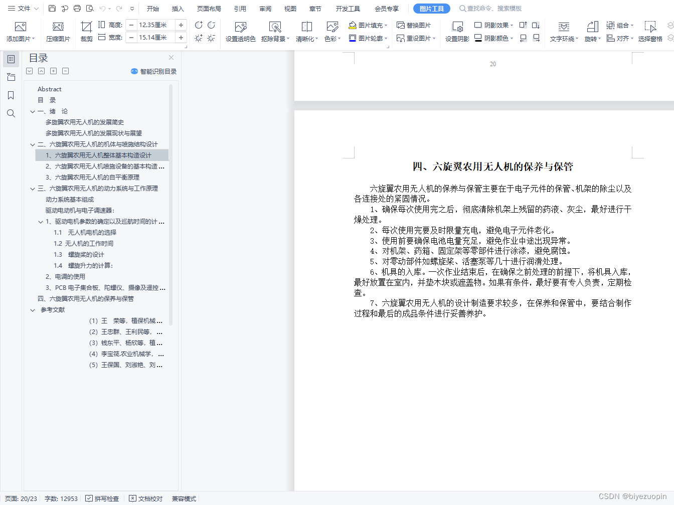Viewport: 674px width, 505px height.
Task: Click the Print Preview icon
Action: (x=90, y=9)
